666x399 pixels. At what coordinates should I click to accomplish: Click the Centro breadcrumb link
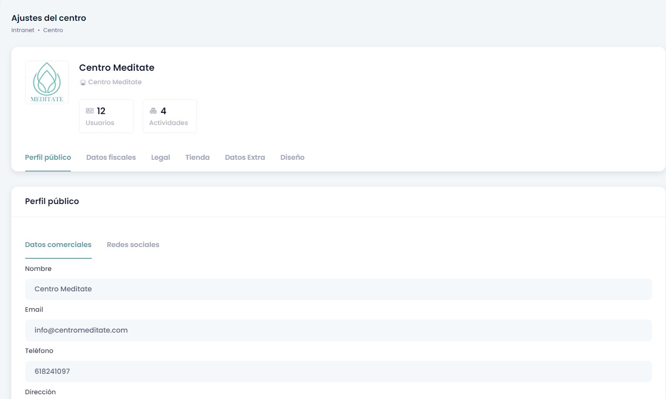pyautogui.click(x=53, y=30)
